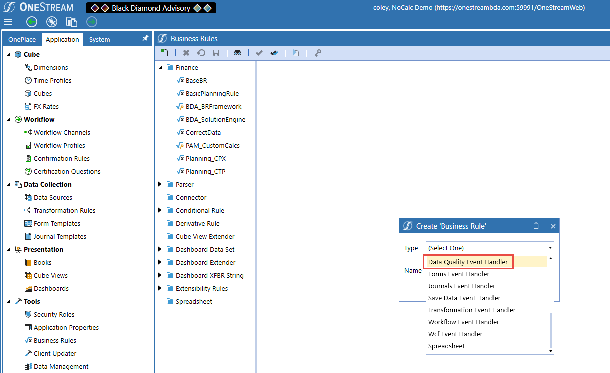The width and height of the screenshot is (610, 373).
Task: Select Forms Event Handler option
Action: [x=487, y=274]
